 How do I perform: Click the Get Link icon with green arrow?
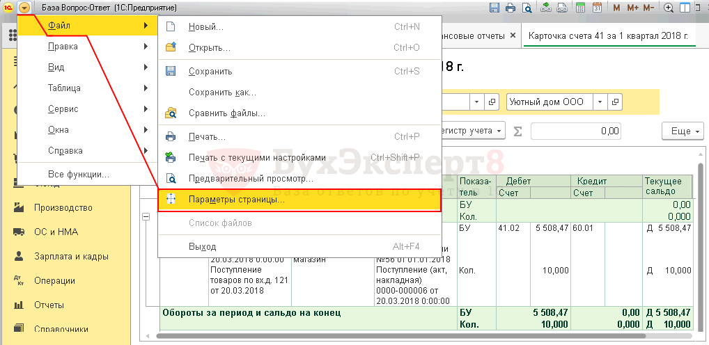546,7
